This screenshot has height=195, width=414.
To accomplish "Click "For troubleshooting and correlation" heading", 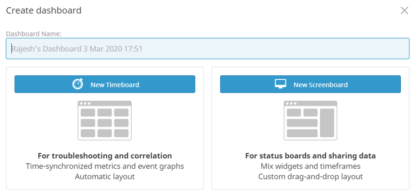I will (x=105, y=156).
